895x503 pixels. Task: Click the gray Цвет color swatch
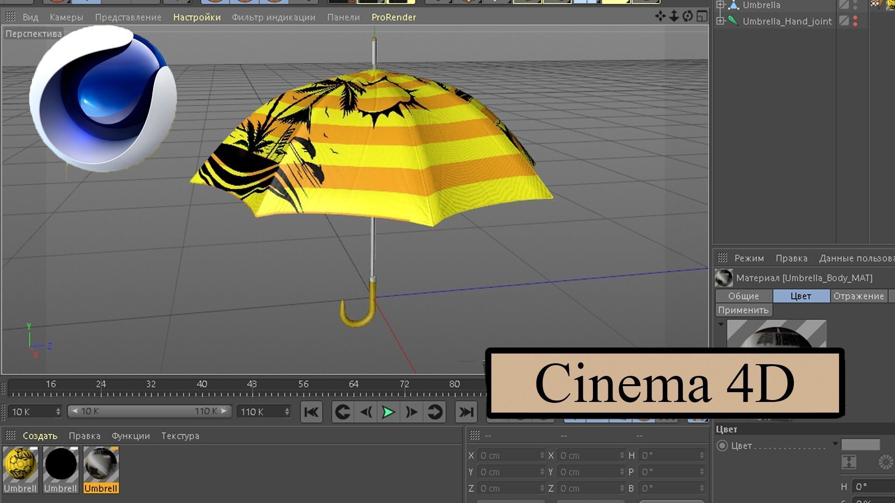click(861, 444)
